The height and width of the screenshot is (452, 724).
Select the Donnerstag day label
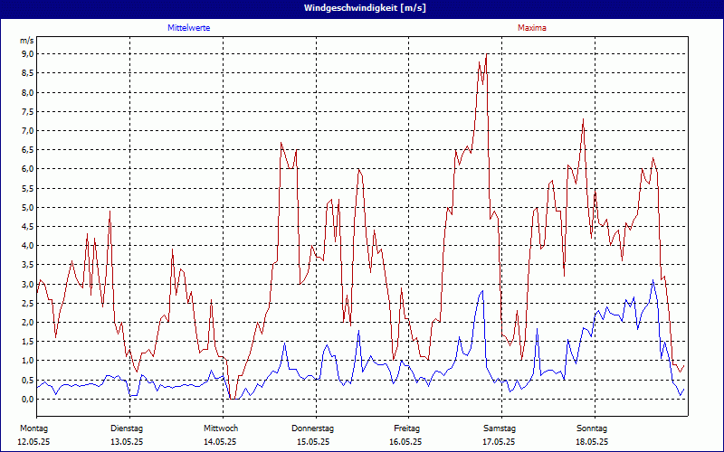tap(313, 428)
